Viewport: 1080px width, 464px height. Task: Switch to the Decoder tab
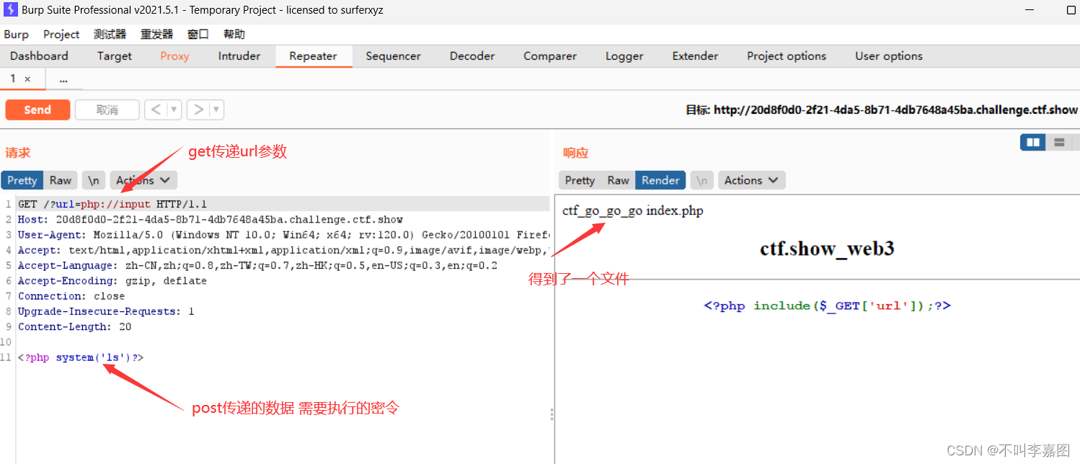tap(472, 56)
